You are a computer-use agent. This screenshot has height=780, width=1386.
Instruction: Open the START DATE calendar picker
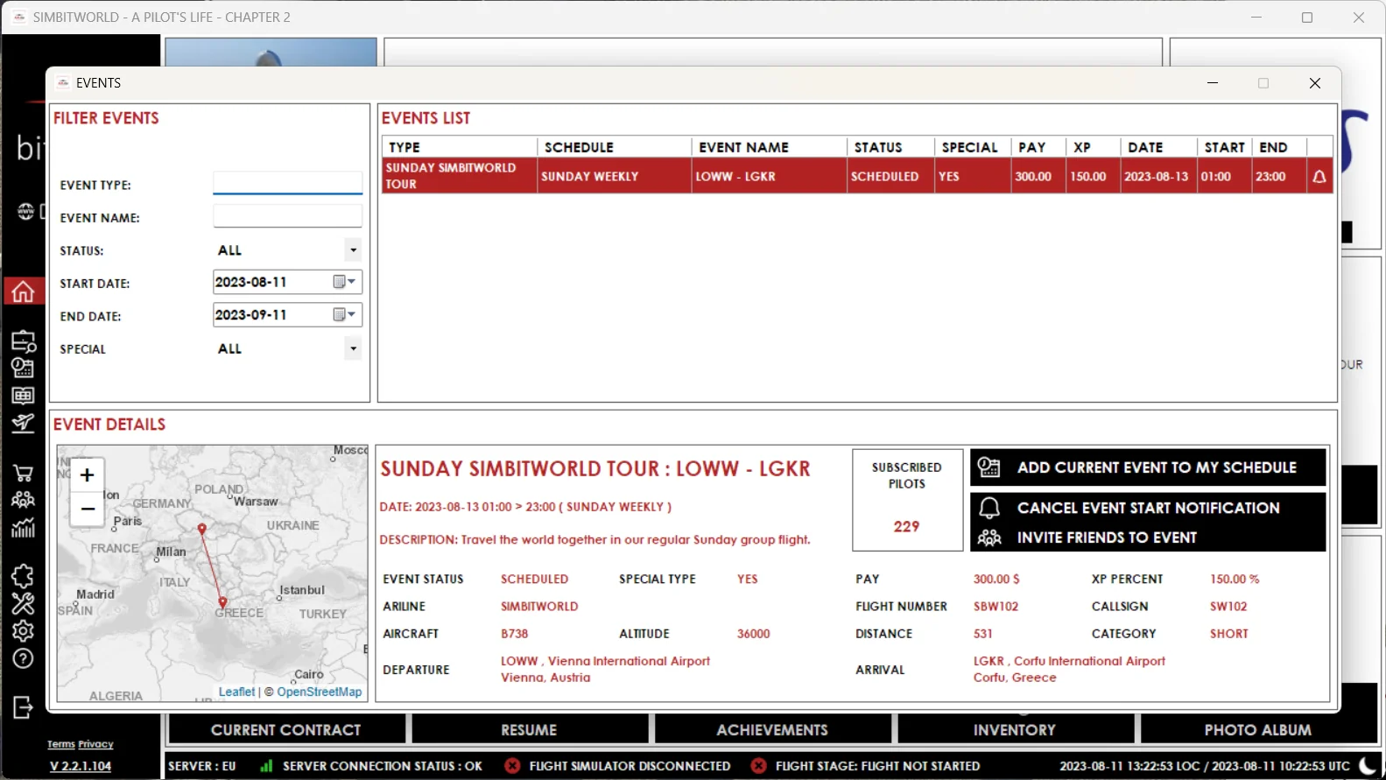344,282
